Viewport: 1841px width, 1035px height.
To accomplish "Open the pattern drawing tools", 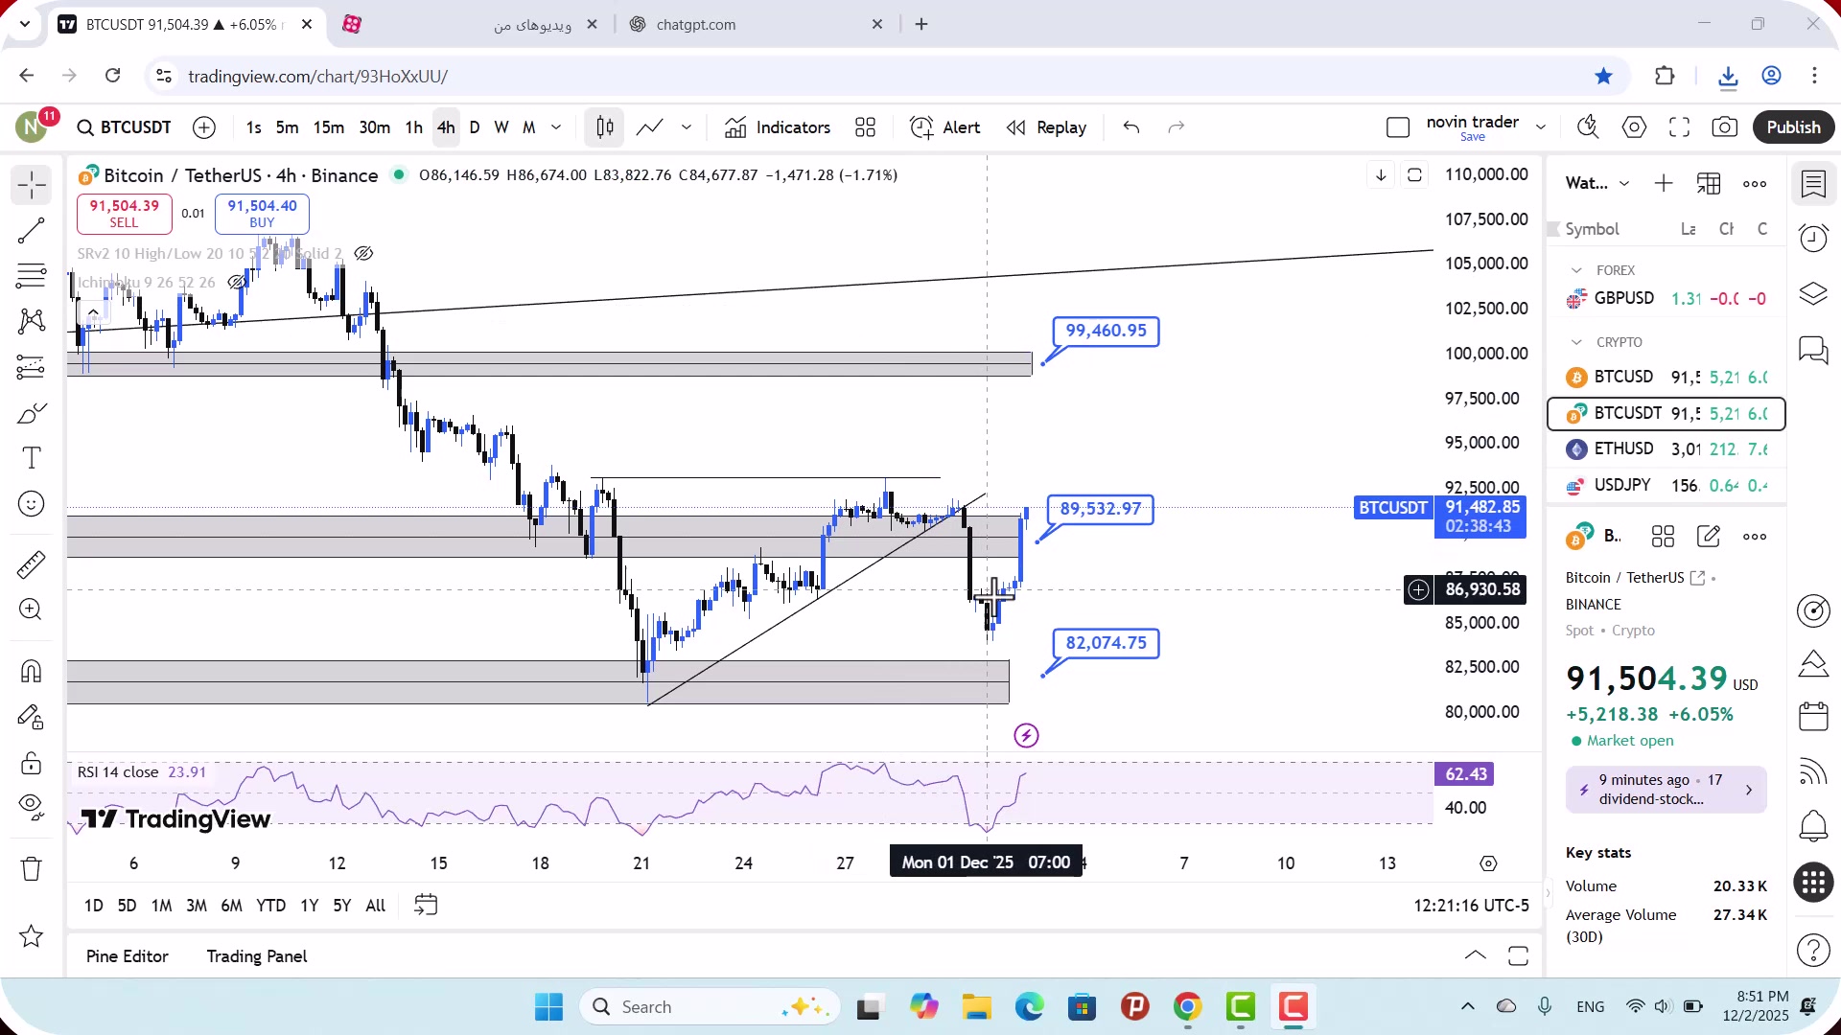I will click(32, 321).
